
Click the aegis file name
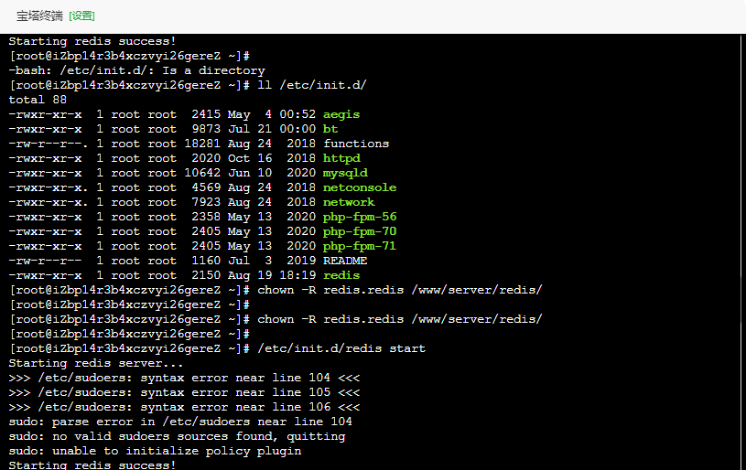click(341, 114)
